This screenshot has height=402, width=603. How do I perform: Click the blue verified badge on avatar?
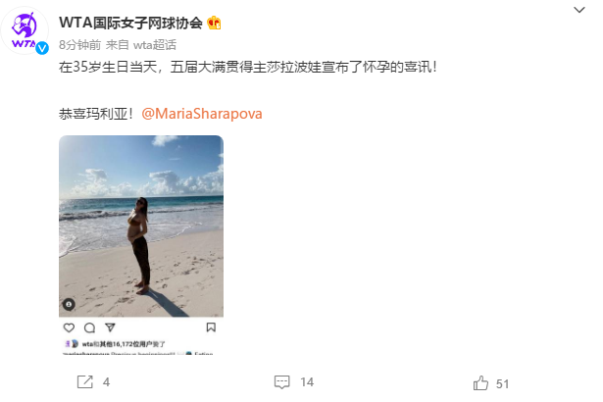(42, 48)
